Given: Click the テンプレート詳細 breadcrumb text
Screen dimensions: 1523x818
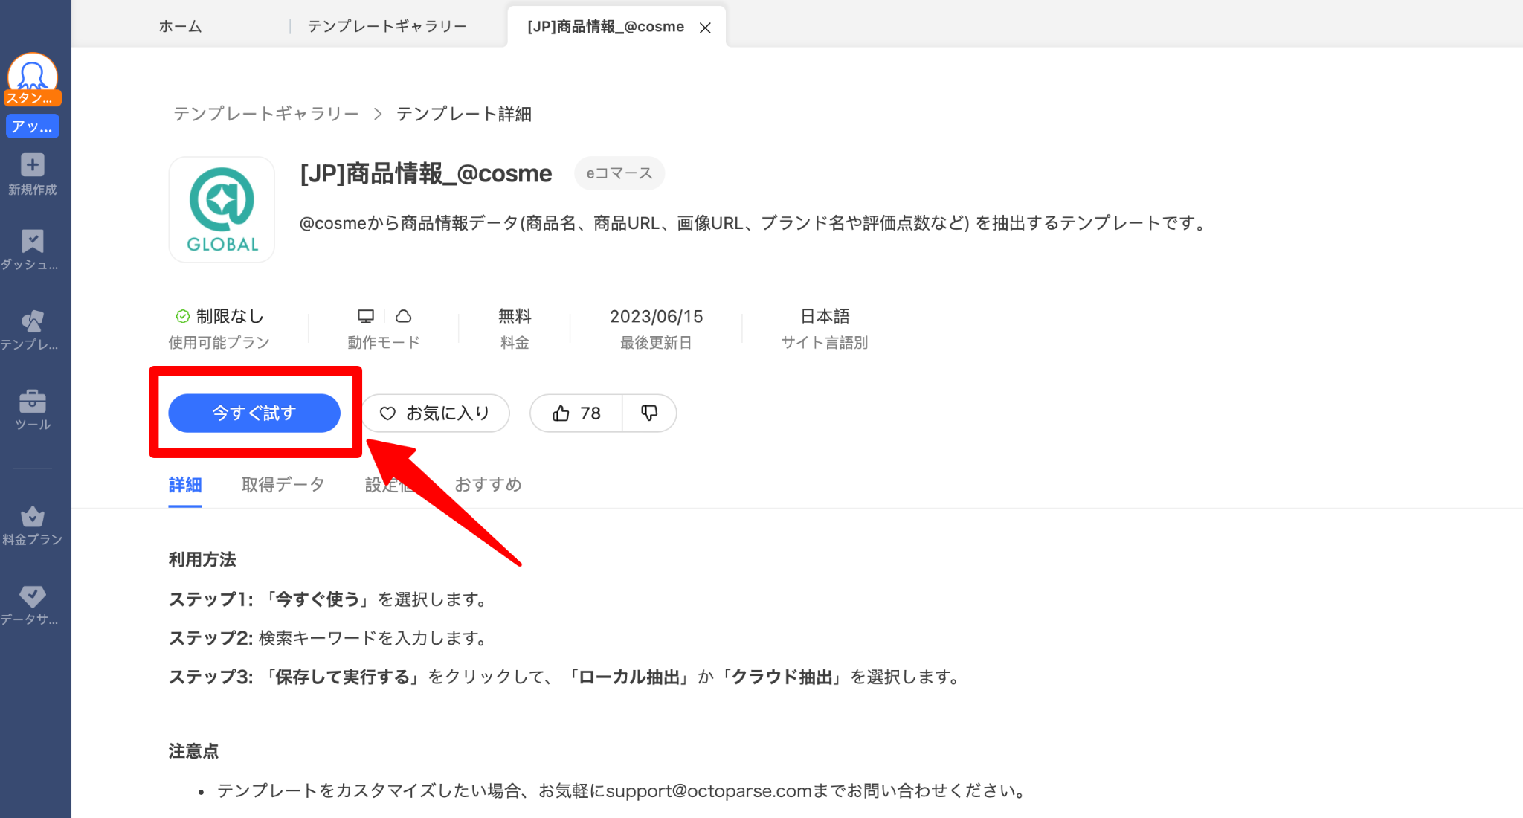Looking at the screenshot, I should tap(464, 114).
